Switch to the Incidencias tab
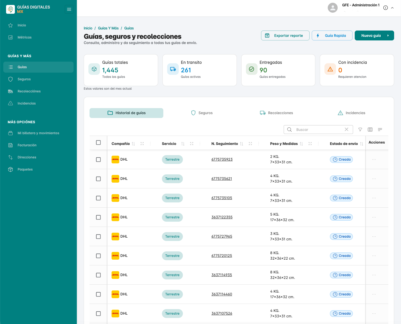Image resolution: width=401 pixels, height=324 pixels. pyautogui.click(x=351, y=113)
